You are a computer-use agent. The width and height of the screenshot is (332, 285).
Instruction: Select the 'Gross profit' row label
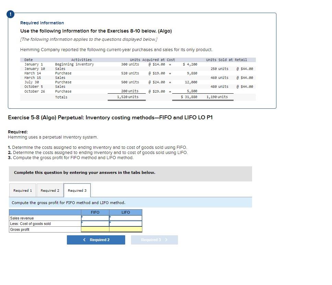click(x=20, y=229)
